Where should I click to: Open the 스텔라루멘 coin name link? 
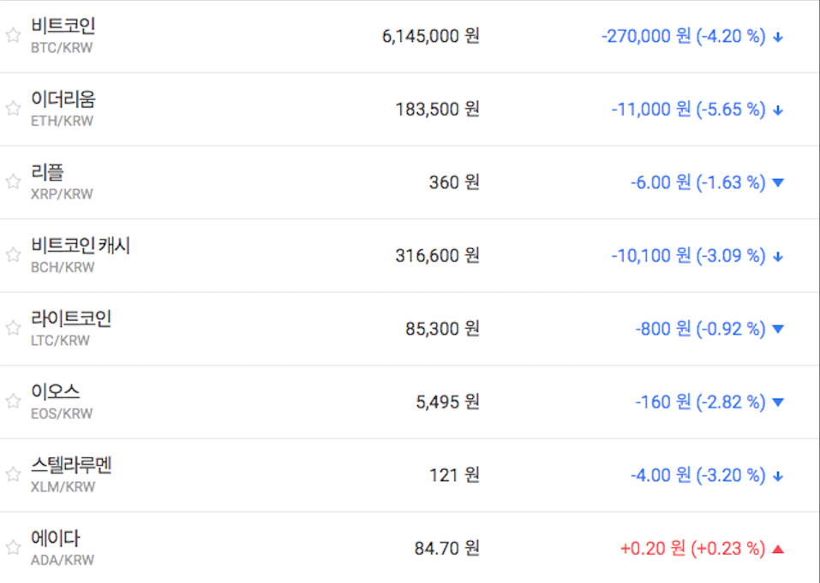click(71, 466)
